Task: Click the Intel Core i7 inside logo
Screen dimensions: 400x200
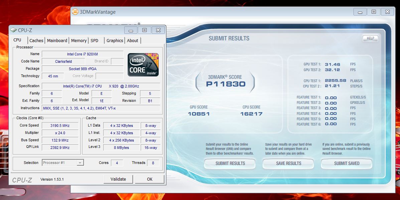Action: [143, 65]
